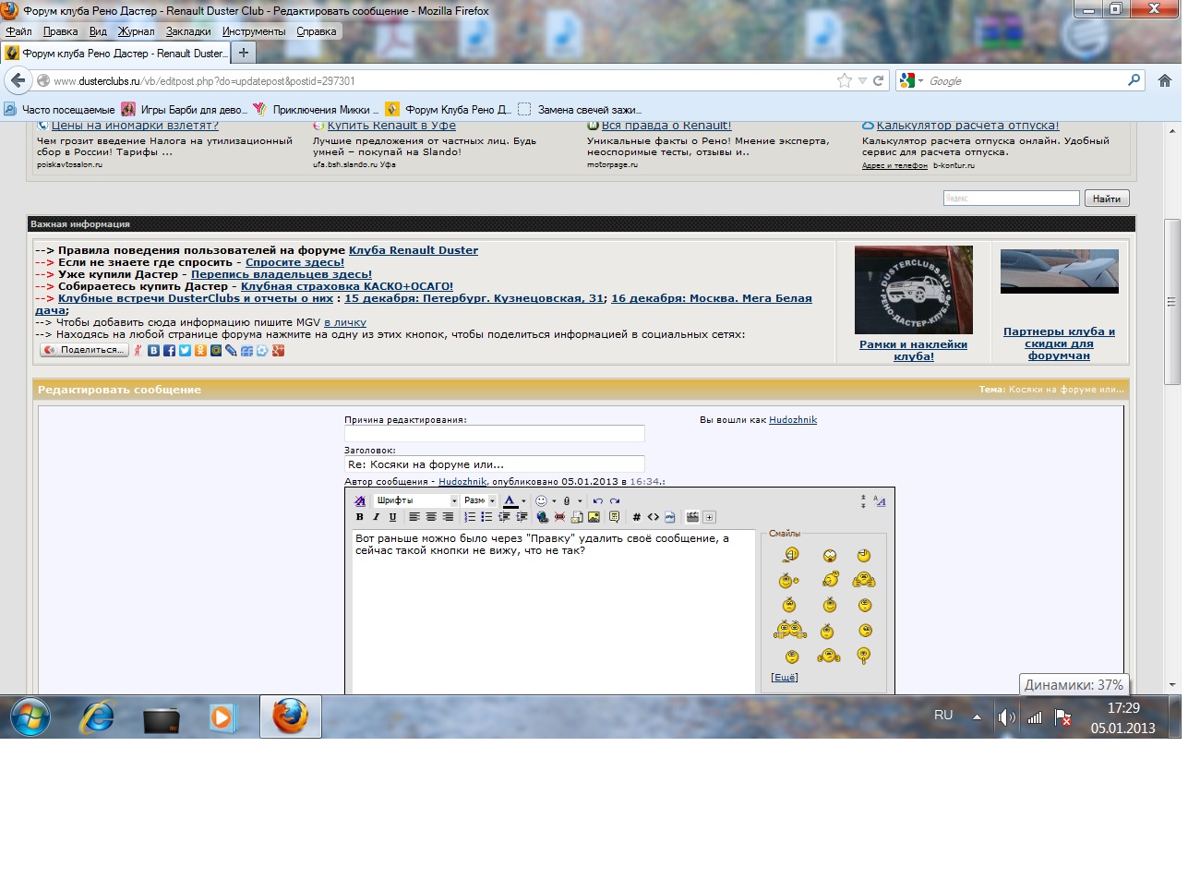Click the editor size arrows control
The height and width of the screenshot is (891, 1188).
(863, 501)
